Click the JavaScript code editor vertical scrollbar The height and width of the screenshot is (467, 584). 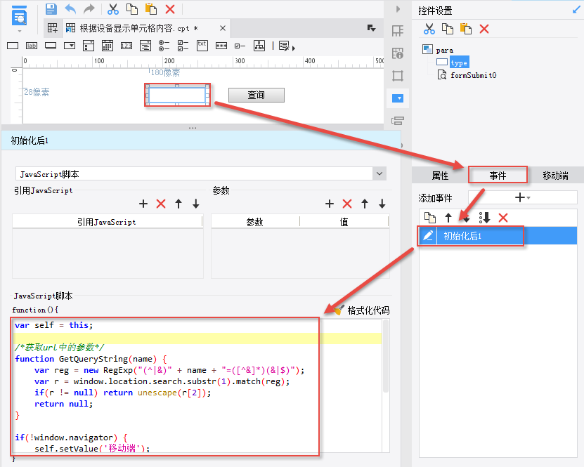pyautogui.click(x=386, y=356)
